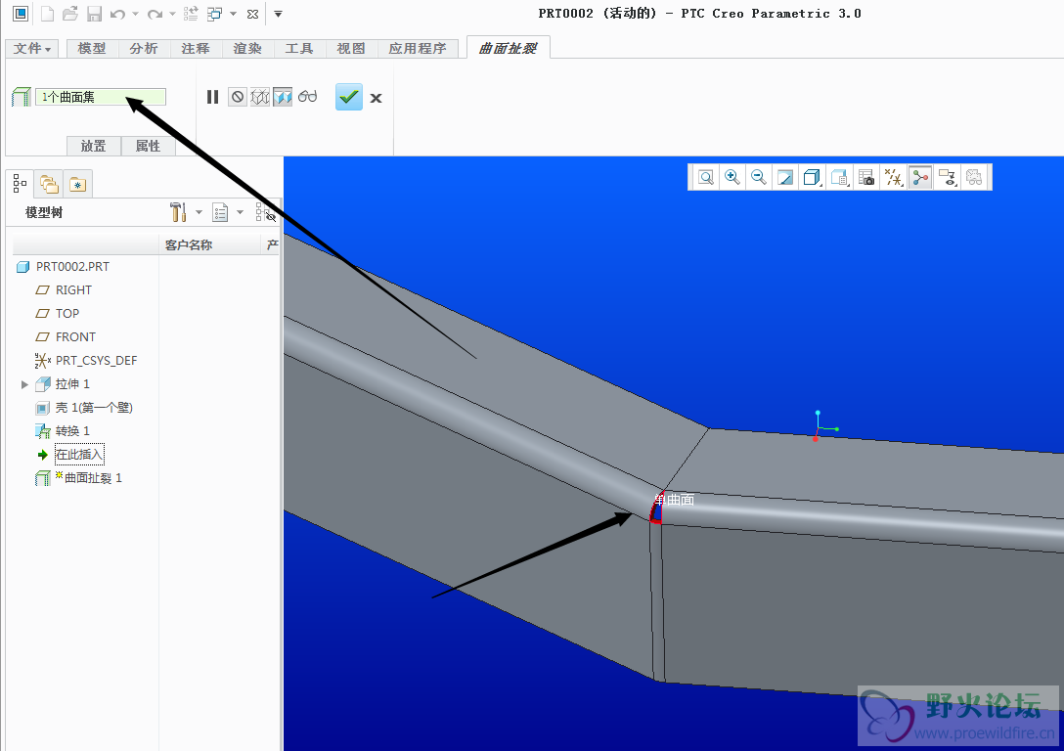Viewport: 1064px width, 751px height.
Task: Switch to the 分析 ribbon tab
Action: coord(144,48)
